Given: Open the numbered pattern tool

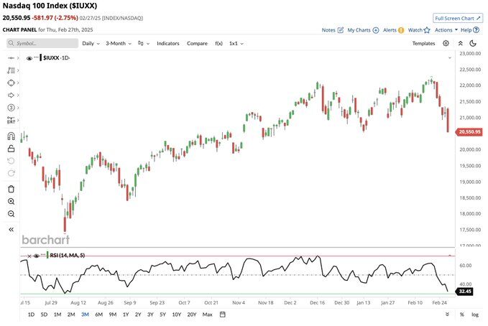Looking at the screenshot, I should coord(11,108).
